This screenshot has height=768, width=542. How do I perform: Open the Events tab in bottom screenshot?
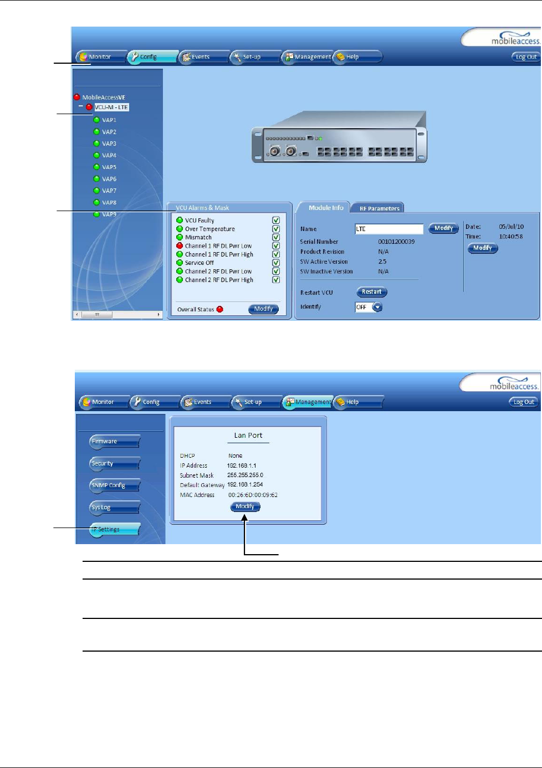pos(206,402)
